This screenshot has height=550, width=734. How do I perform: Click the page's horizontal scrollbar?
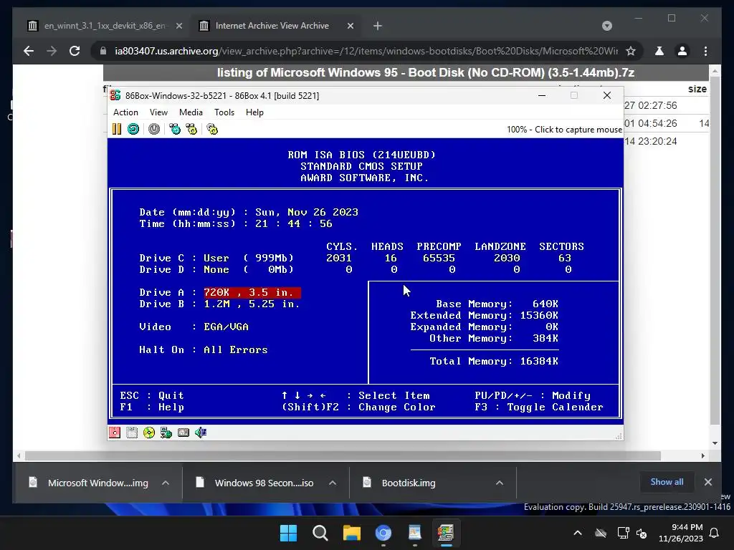click(343, 455)
